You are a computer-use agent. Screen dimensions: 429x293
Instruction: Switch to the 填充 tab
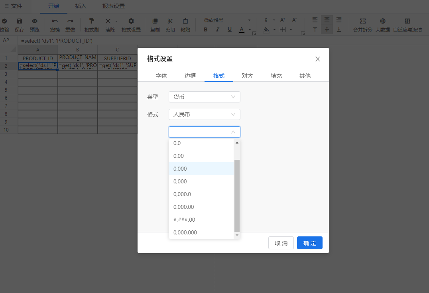coord(276,76)
